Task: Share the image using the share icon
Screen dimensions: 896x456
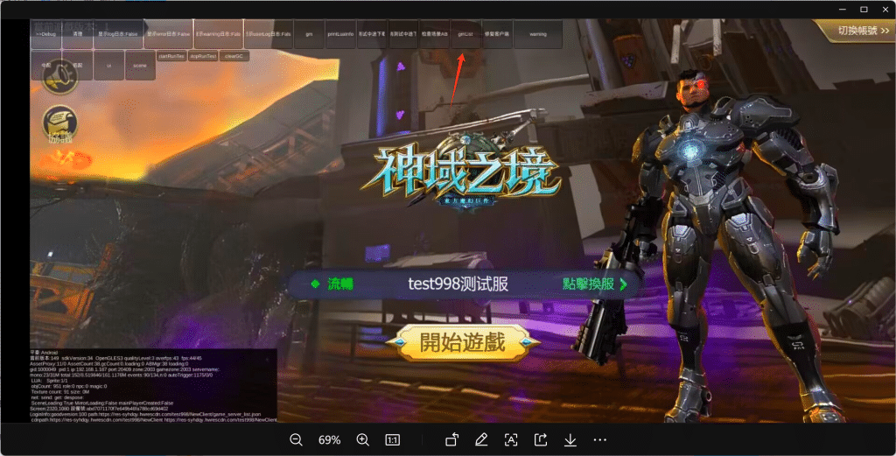Action: pos(541,439)
